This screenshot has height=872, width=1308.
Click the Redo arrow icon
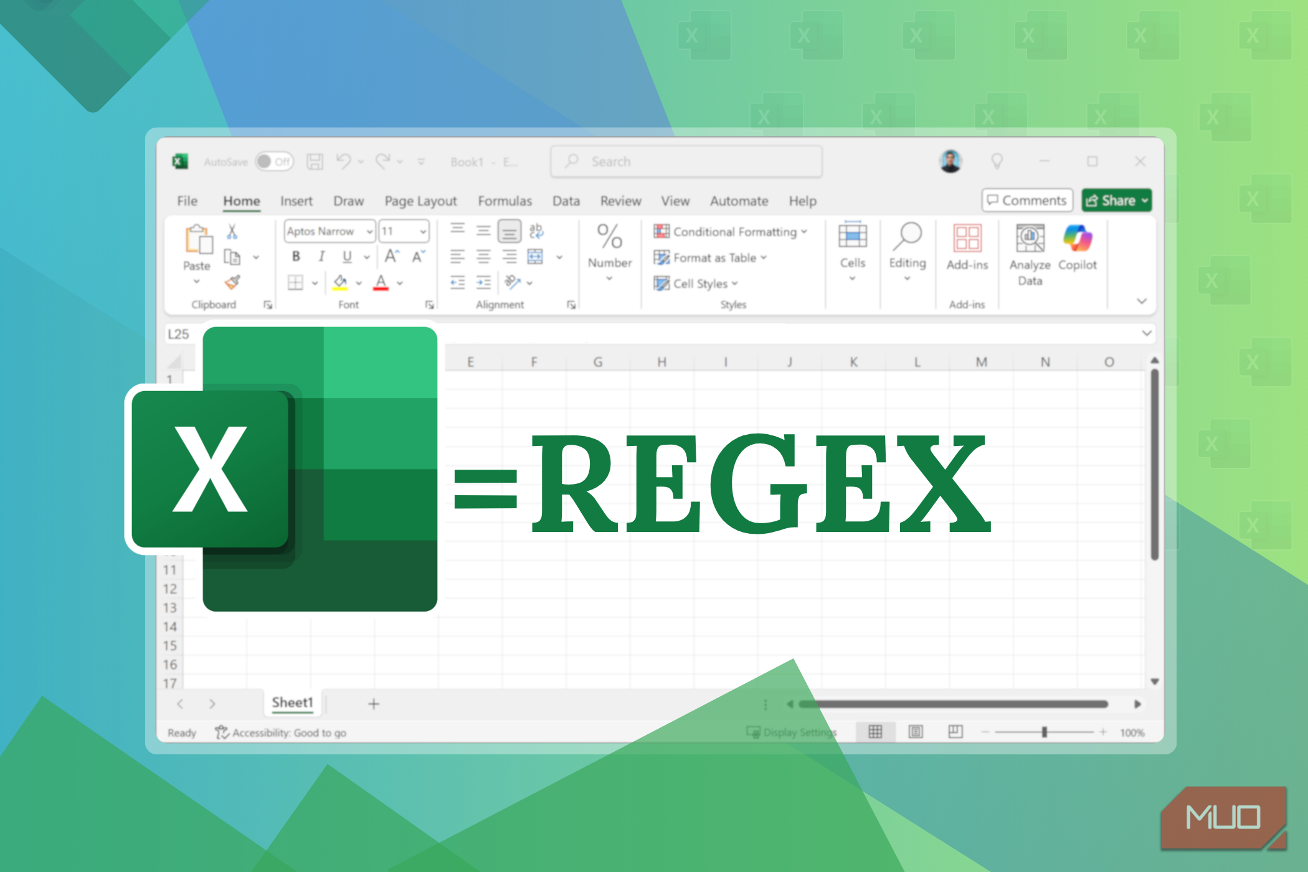(x=382, y=161)
